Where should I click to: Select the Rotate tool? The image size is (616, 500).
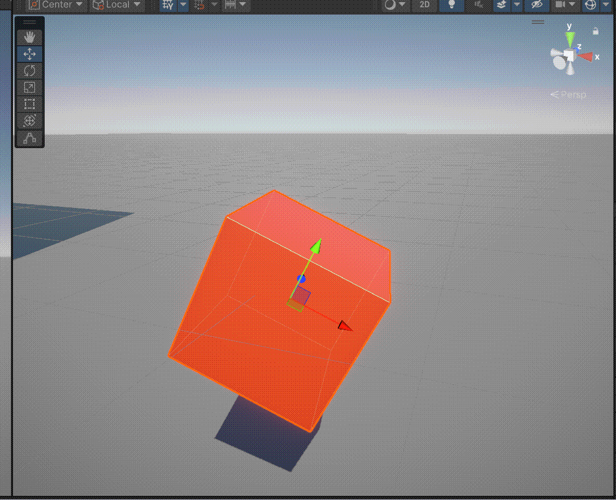30,71
